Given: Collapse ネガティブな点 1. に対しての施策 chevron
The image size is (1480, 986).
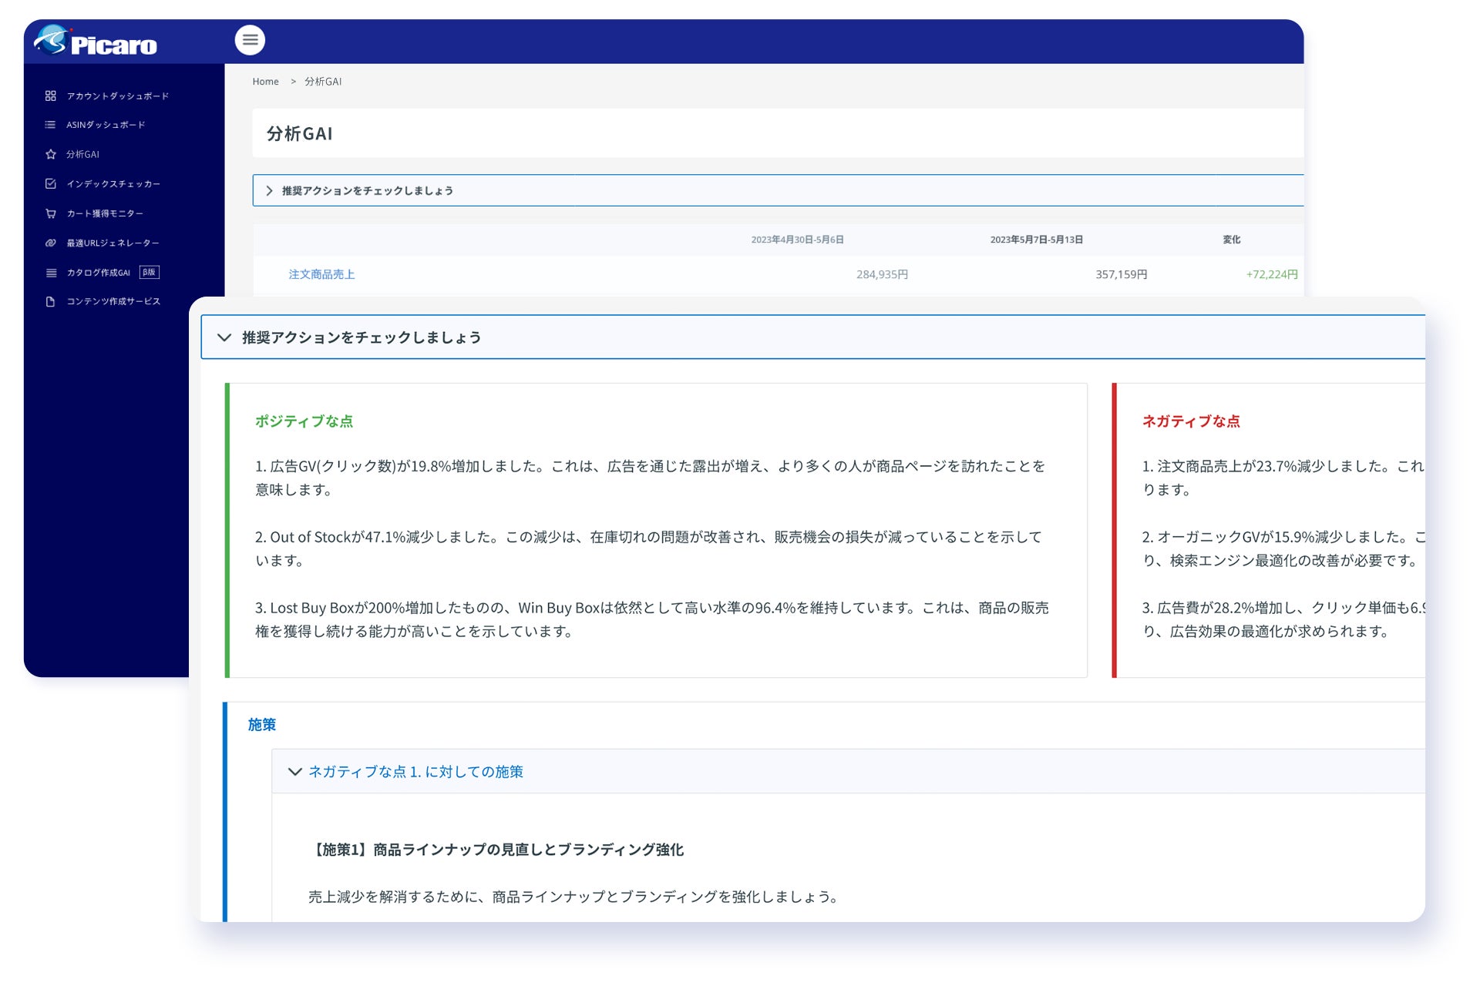Looking at the screenshot, I should (294, 772).
